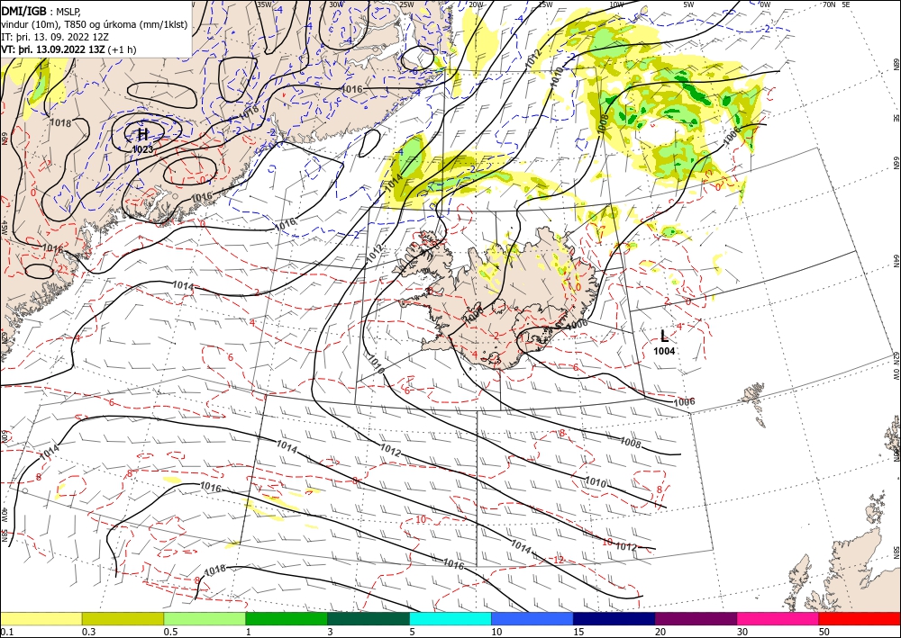
Task: Click the '30' legend tick label
Action: pos(743,632)
